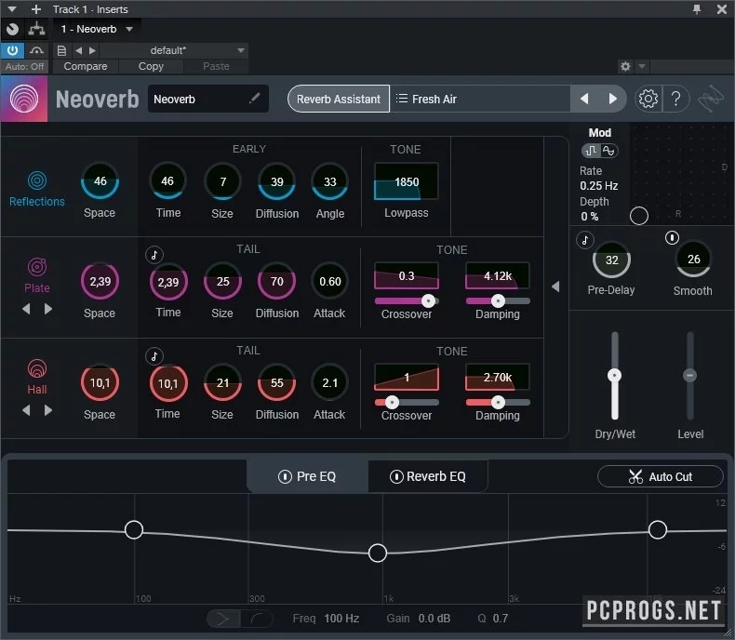Viewport: 735px width, 640px height.
Task: Switch to the Reverb EQ tab
Action: [x=427, y=476]
